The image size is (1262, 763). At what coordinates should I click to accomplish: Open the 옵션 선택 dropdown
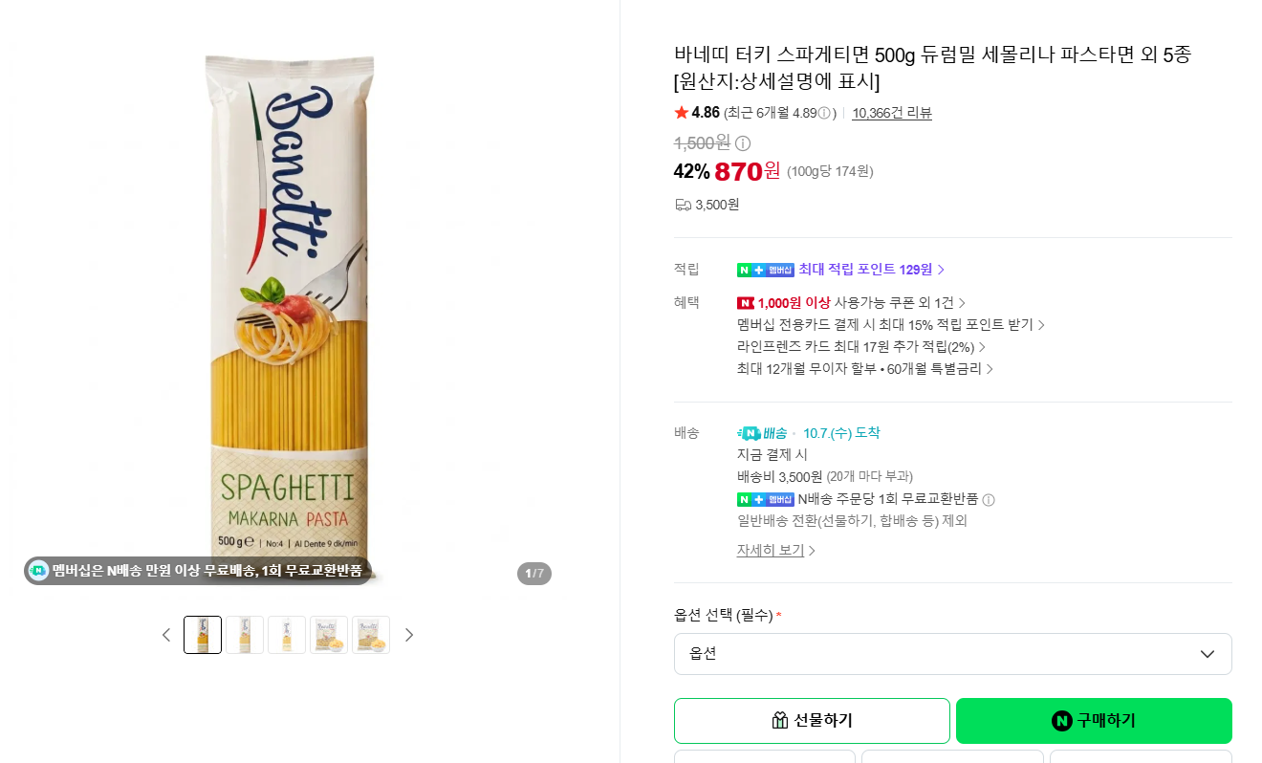pos(952,654)
